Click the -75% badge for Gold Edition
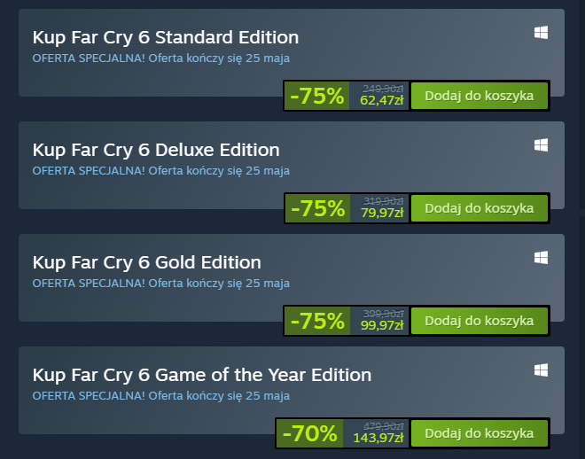 click(x=317, y=321)
